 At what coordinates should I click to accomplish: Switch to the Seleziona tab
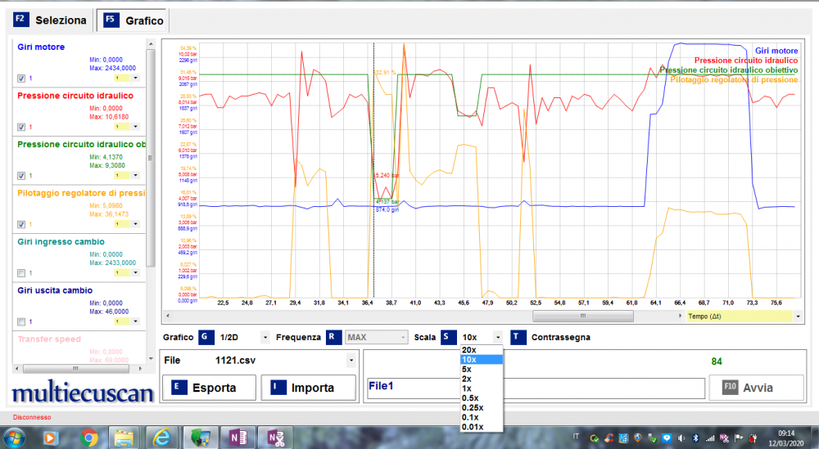point(51,20)
